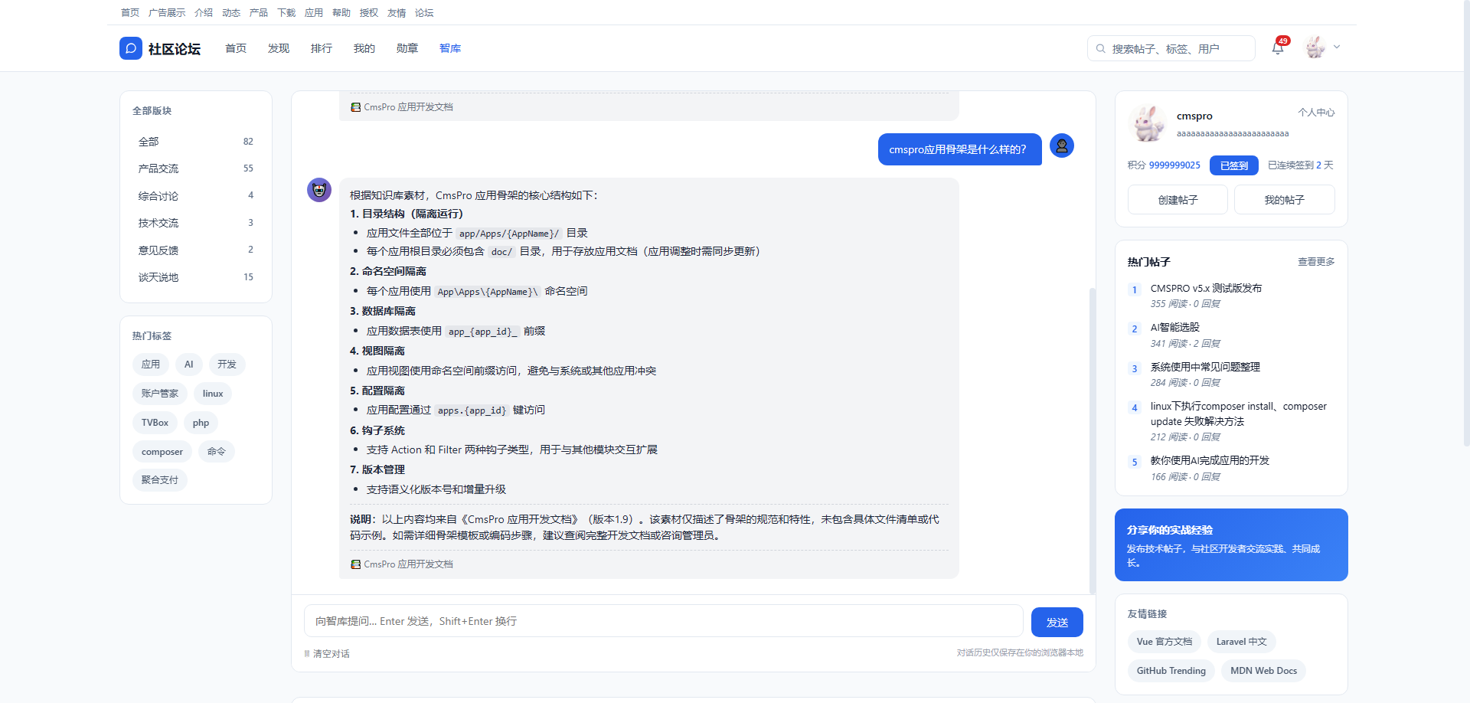
Task: Click the 发送 button
Action: [1057, 622]
